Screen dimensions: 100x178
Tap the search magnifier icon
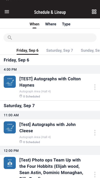[10, 38]
